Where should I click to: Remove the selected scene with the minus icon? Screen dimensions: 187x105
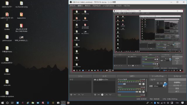[x=75, y=94]
